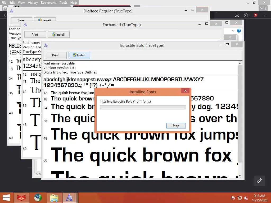Click the pencil edit icon on the page

click(x=259, y=181)
